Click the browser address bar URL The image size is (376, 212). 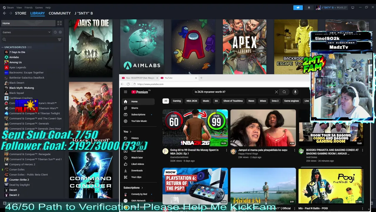(x=150, y=84)
